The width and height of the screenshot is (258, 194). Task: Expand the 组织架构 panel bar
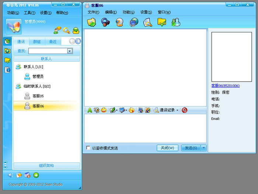(x=47, y=165)
